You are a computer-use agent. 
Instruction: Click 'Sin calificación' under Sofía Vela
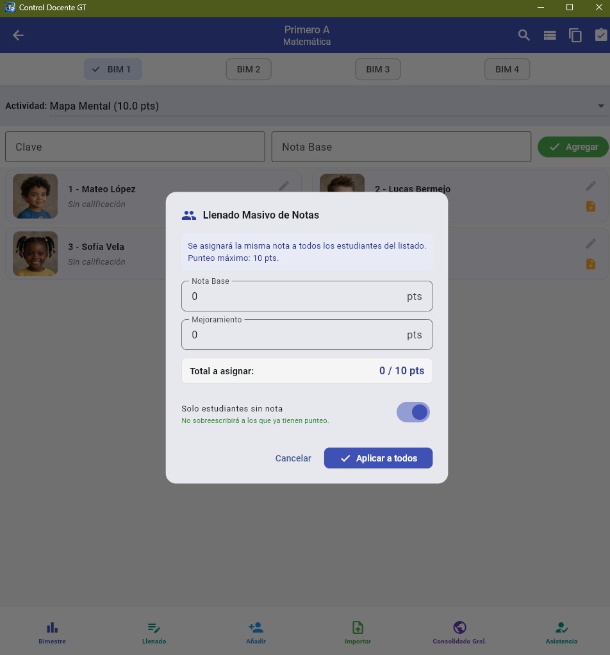click(x=97, y=262)
